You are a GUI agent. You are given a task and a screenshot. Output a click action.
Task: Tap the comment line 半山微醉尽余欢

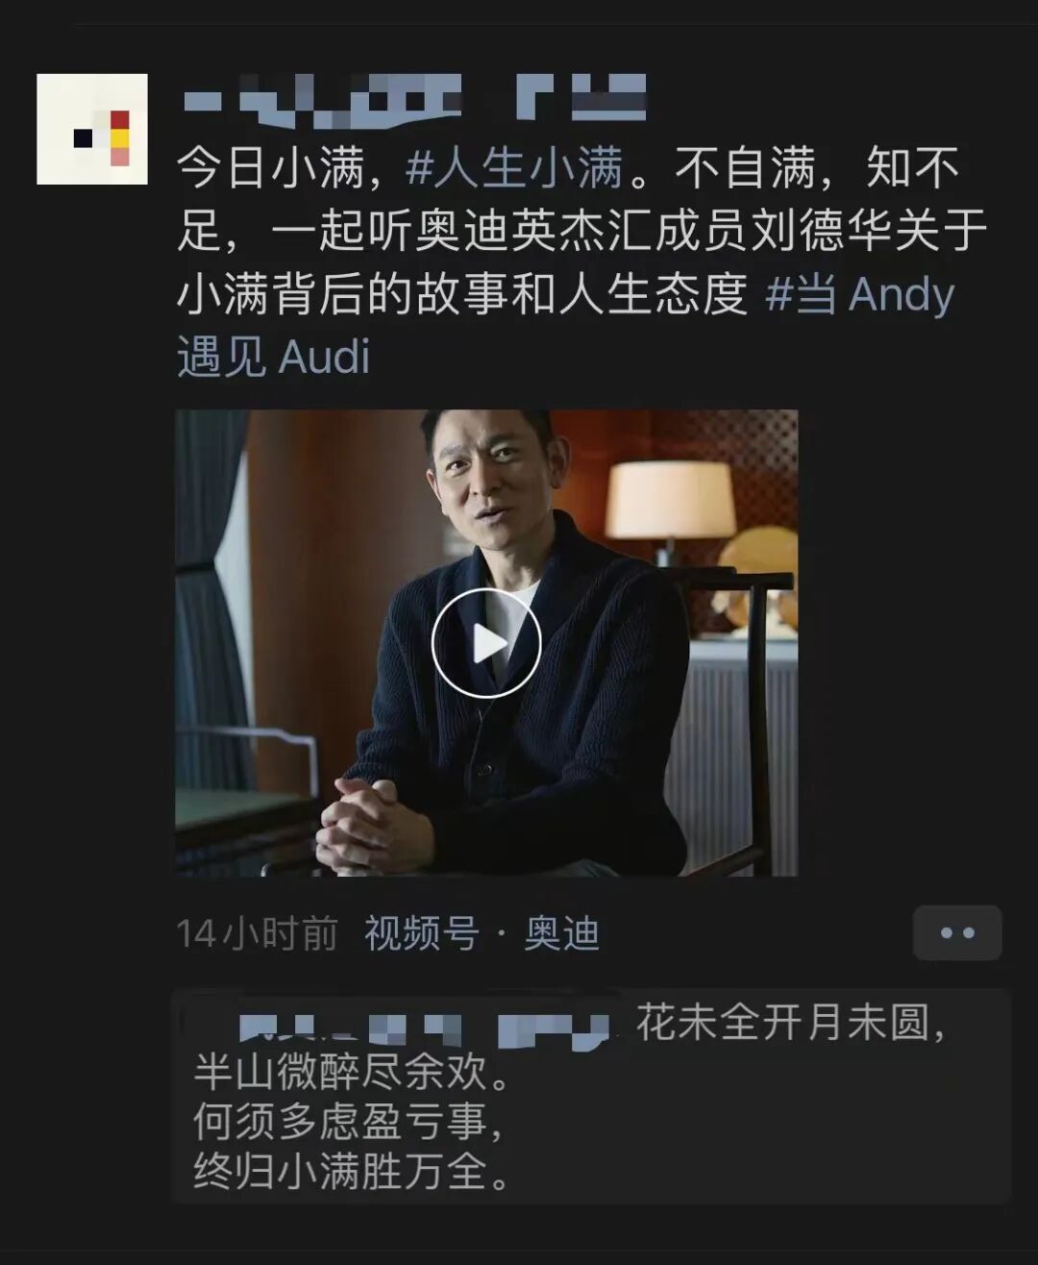tap(352, 1072)
